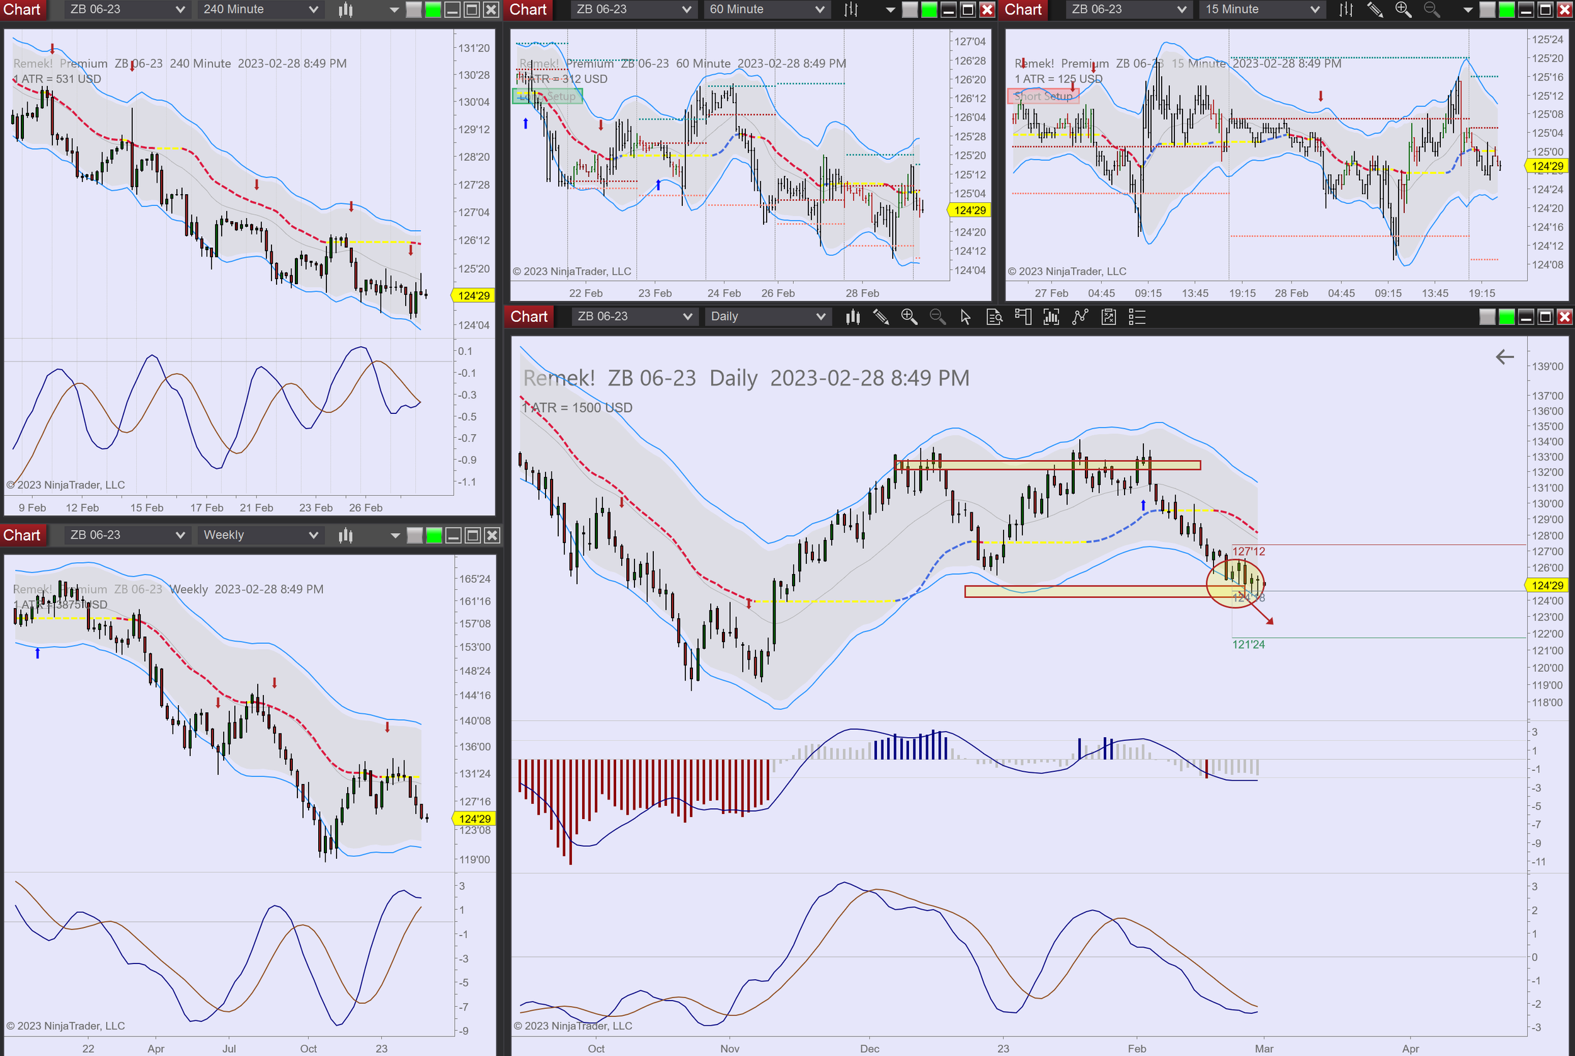Click Zoom In on Daily chart toolbar
The width and height of the screenshot is (1575, 1056).
pos(909,316)
